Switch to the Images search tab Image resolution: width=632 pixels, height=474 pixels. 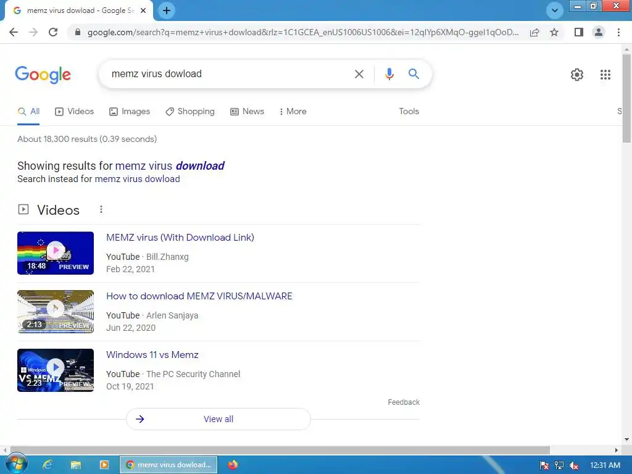pos(130,112)
